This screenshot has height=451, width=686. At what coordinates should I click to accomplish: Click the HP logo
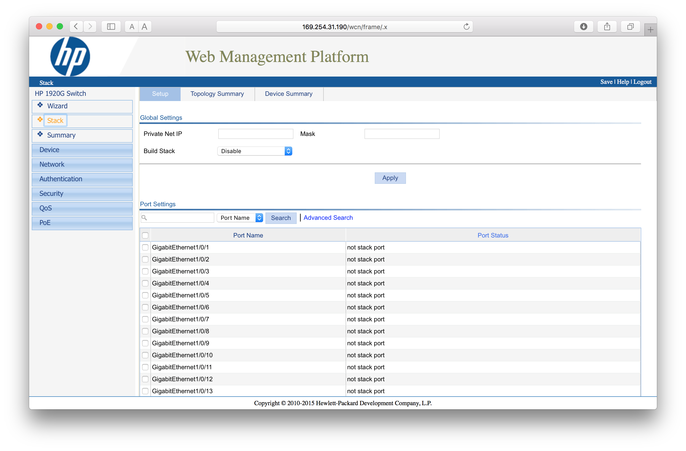point(70,57)
